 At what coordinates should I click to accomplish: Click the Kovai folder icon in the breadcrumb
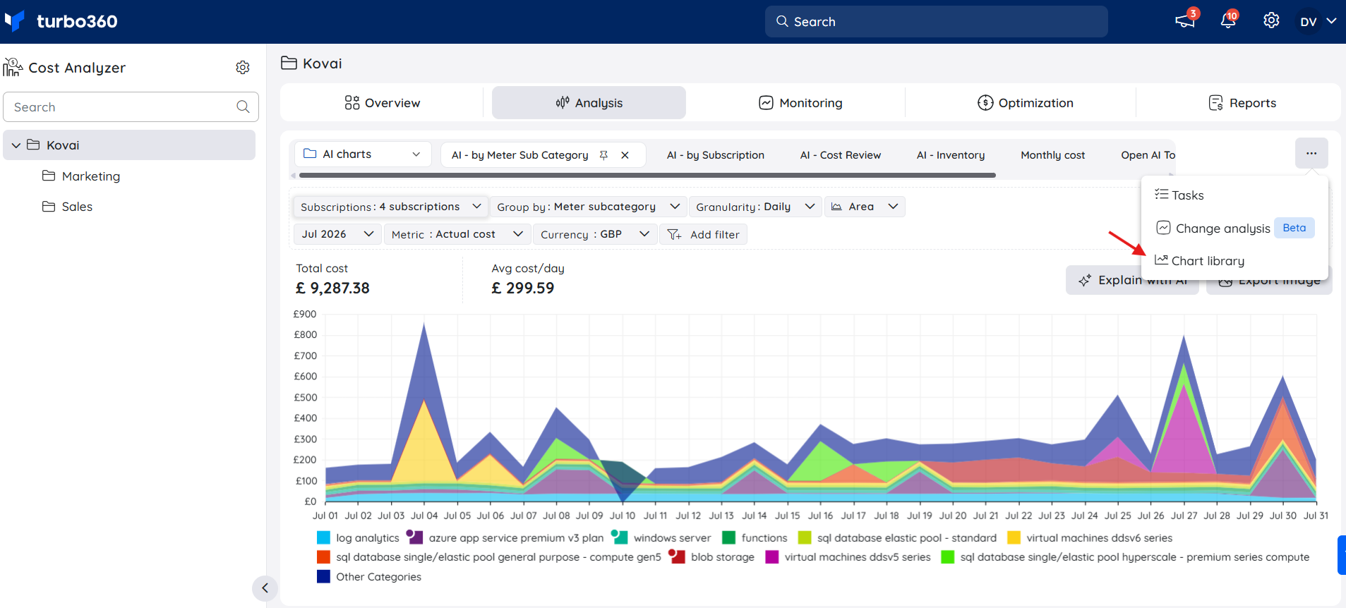(x=289, y=63)
